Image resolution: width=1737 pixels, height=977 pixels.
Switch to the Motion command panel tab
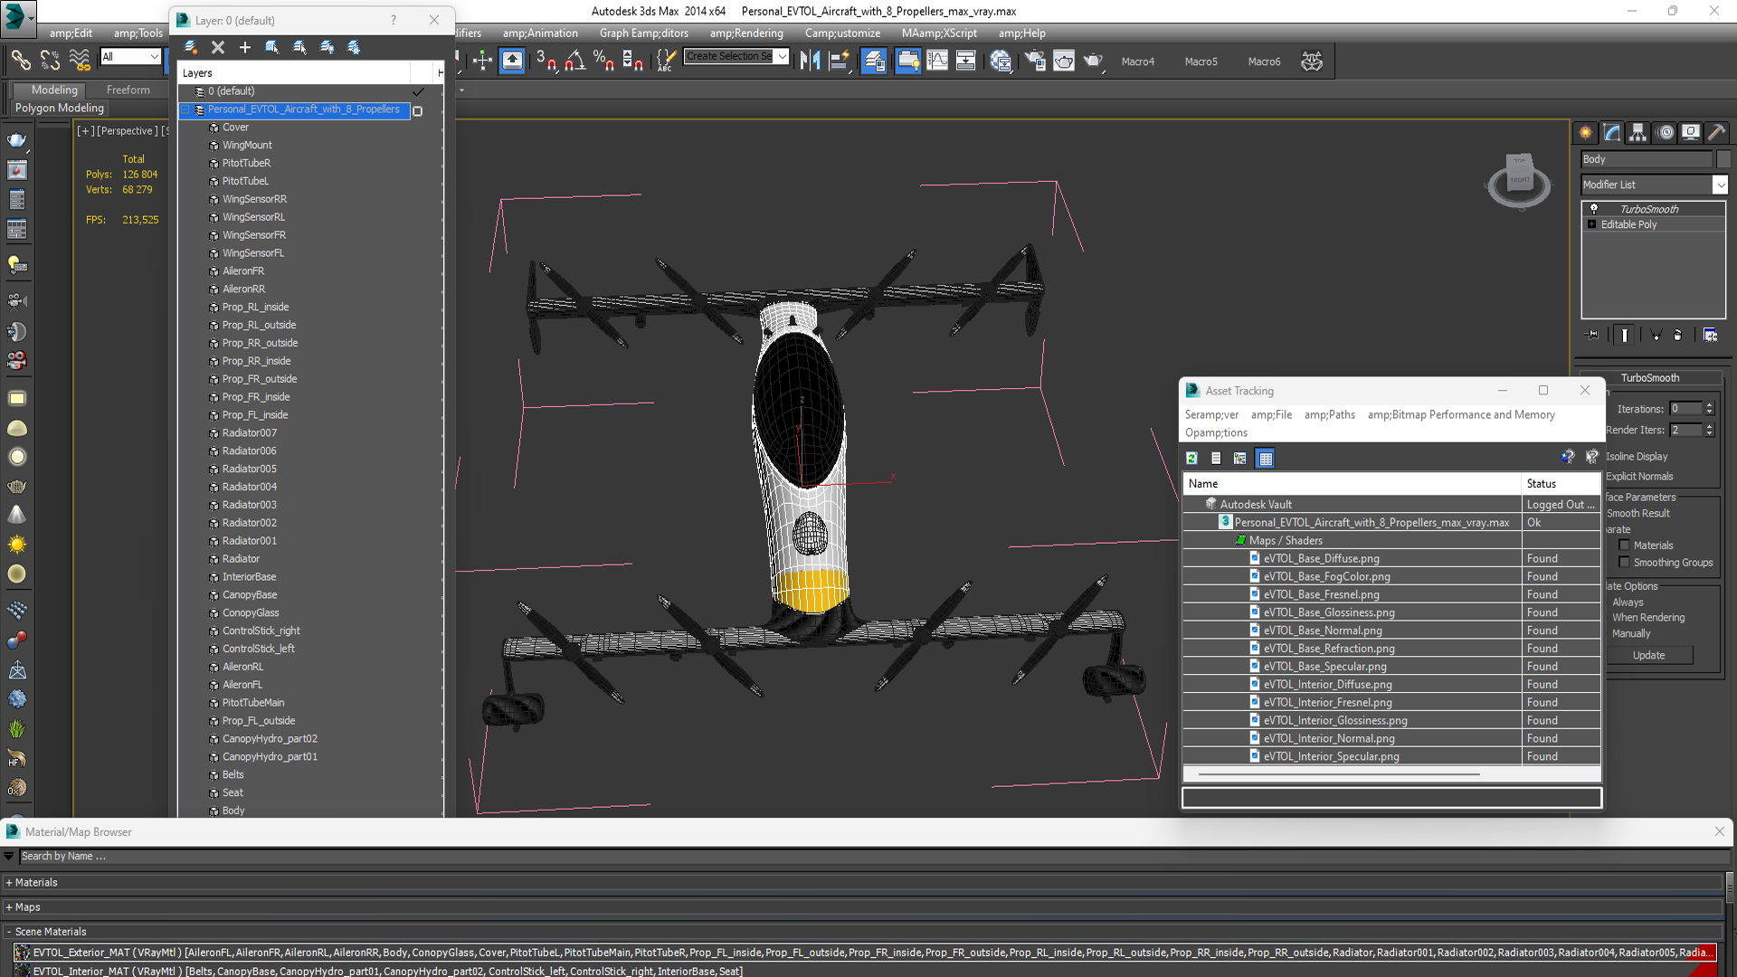pyautogui.click(x=1666, y=133)
